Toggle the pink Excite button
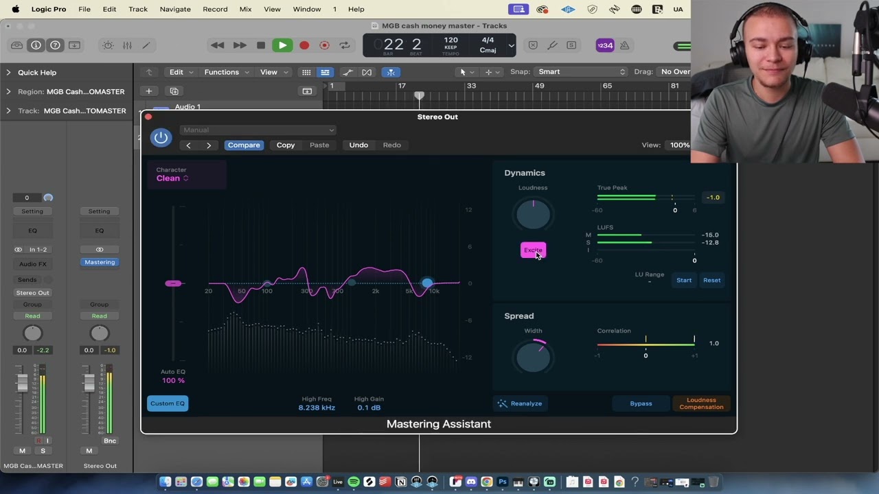The width and height of the screenshot is (879, 494). (533, 250)
